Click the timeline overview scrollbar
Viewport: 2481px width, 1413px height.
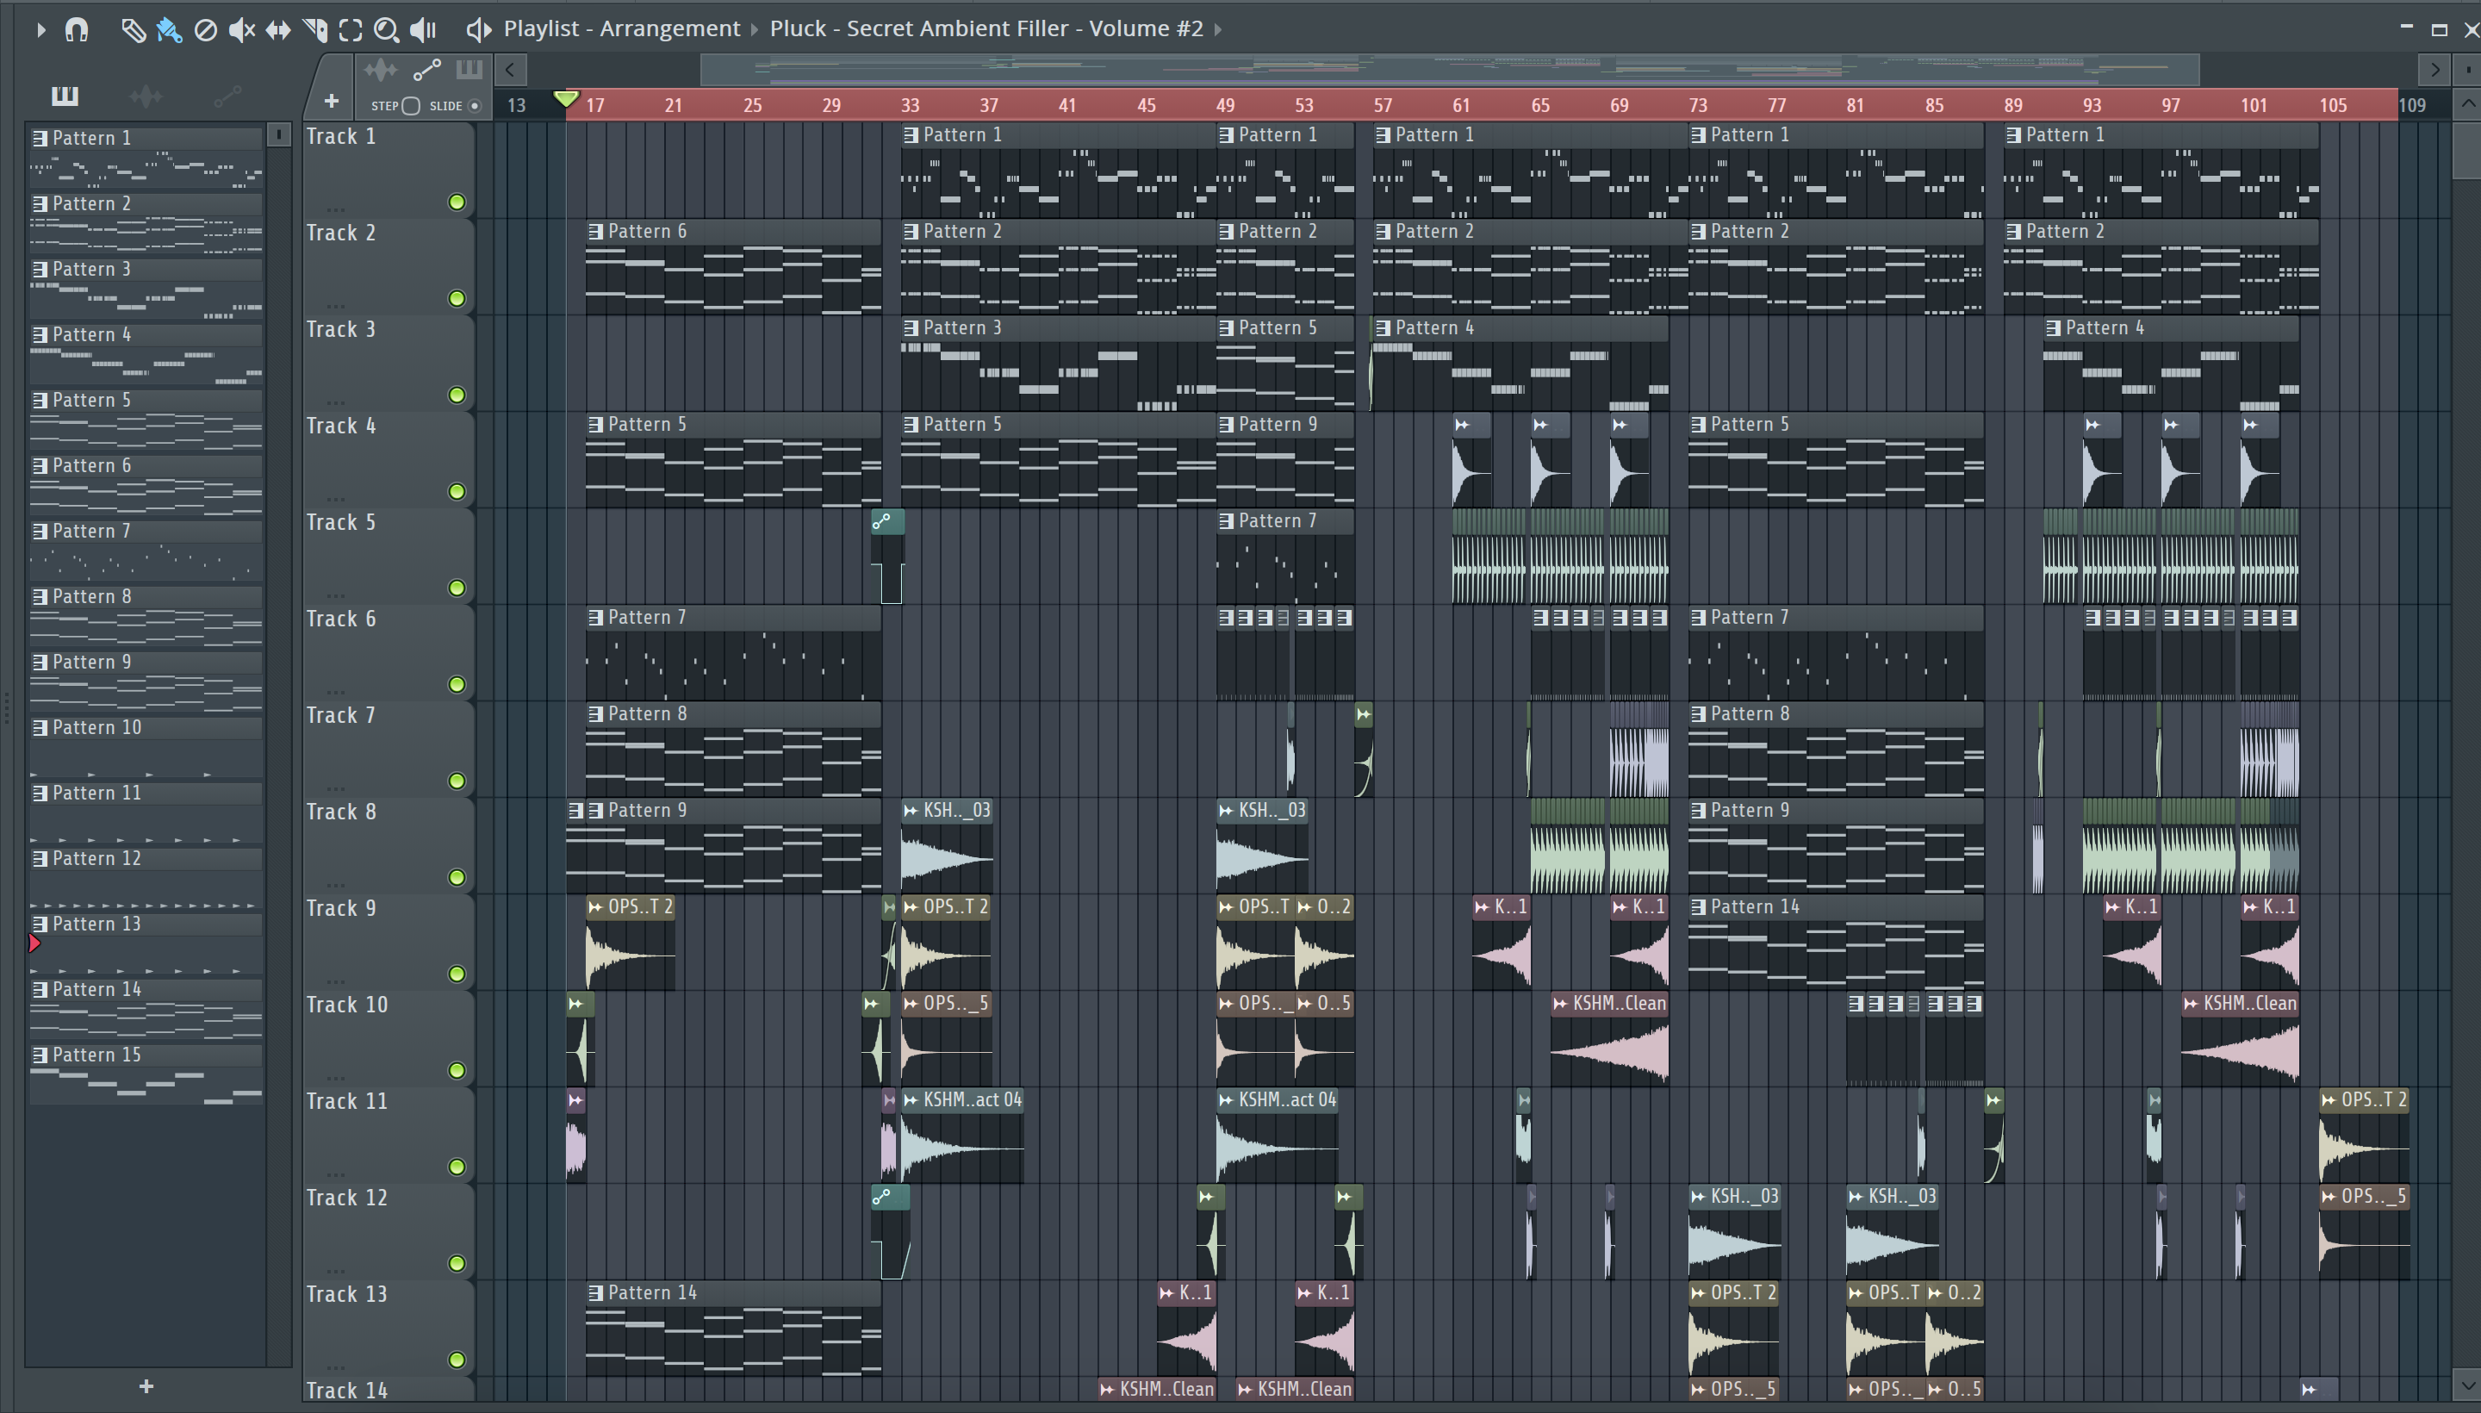(1449, 70)
